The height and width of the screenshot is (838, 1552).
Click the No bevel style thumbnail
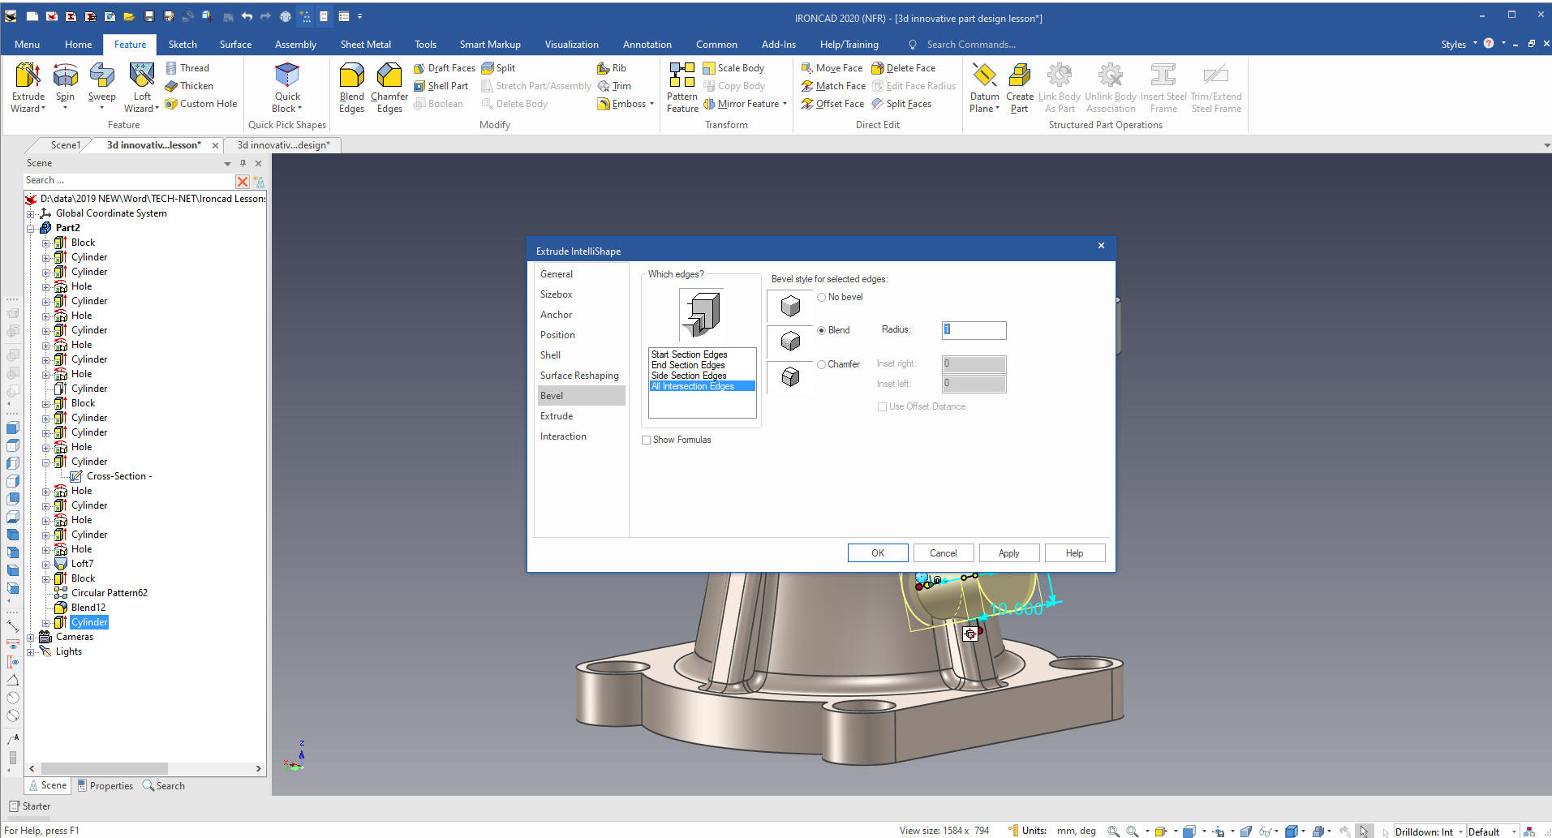[789, 306]
